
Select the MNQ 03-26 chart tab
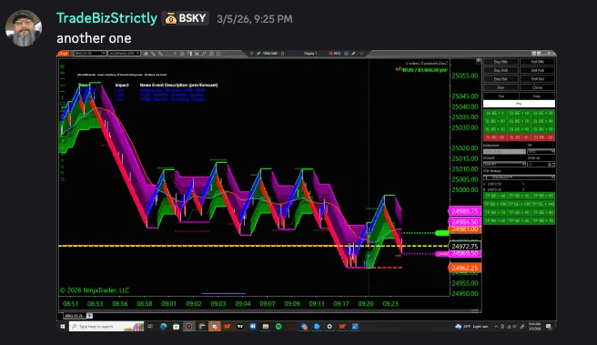[74, 316]
